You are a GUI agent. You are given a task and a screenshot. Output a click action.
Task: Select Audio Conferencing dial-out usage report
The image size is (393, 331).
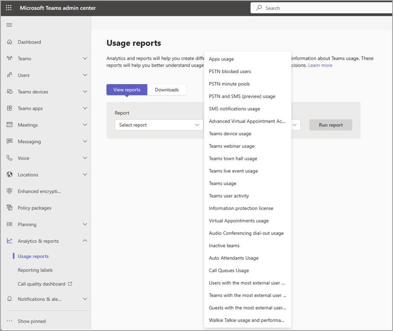(x=248, y=233)
